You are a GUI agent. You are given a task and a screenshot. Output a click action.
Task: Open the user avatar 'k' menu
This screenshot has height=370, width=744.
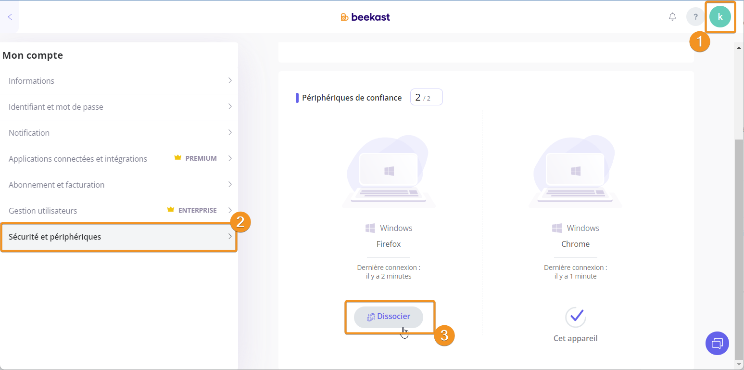720,17
